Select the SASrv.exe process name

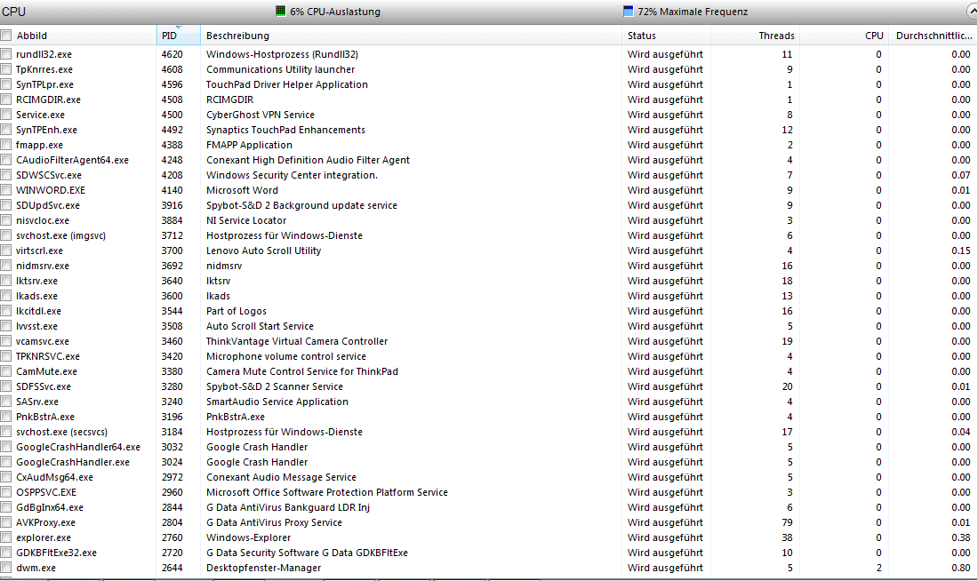[37, 402]
